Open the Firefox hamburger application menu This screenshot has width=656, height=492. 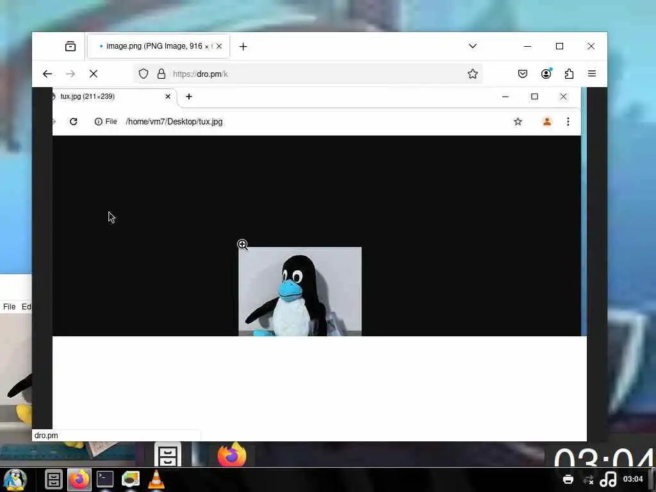[x=591, y=74]
